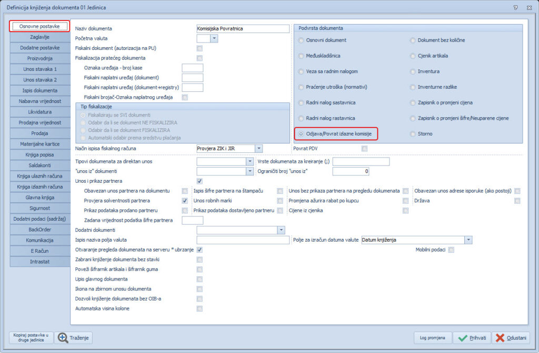Click the Naziv dokumenta text field

click(x=242, y=29)
